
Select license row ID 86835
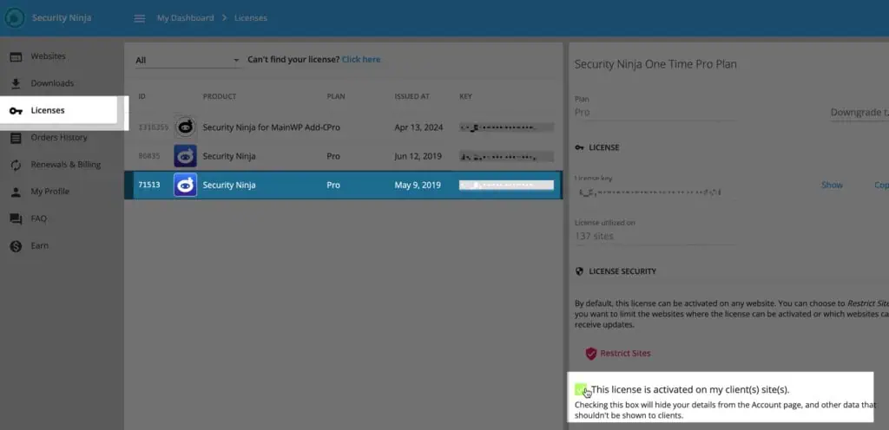343,156
